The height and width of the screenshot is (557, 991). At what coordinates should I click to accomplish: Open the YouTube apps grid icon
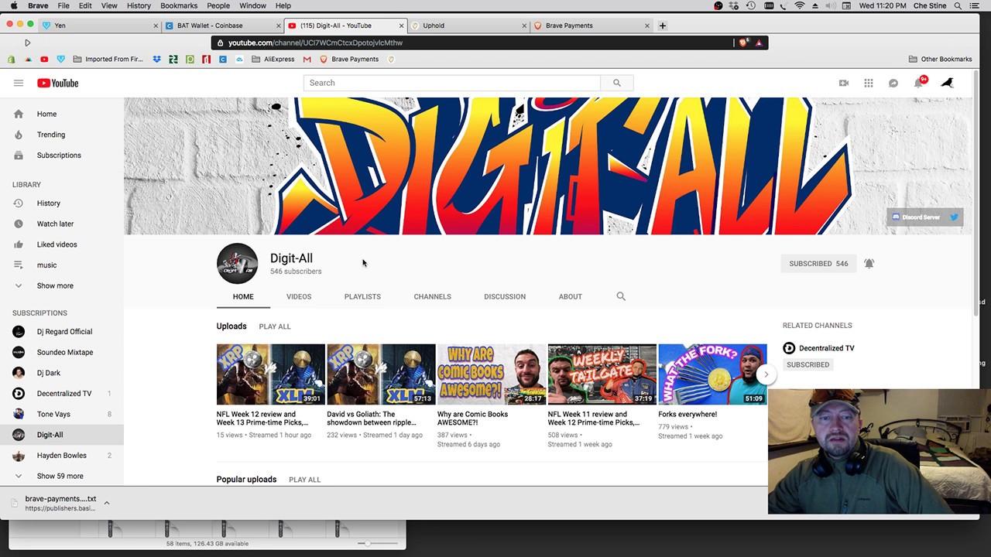[x=869, y=83]
